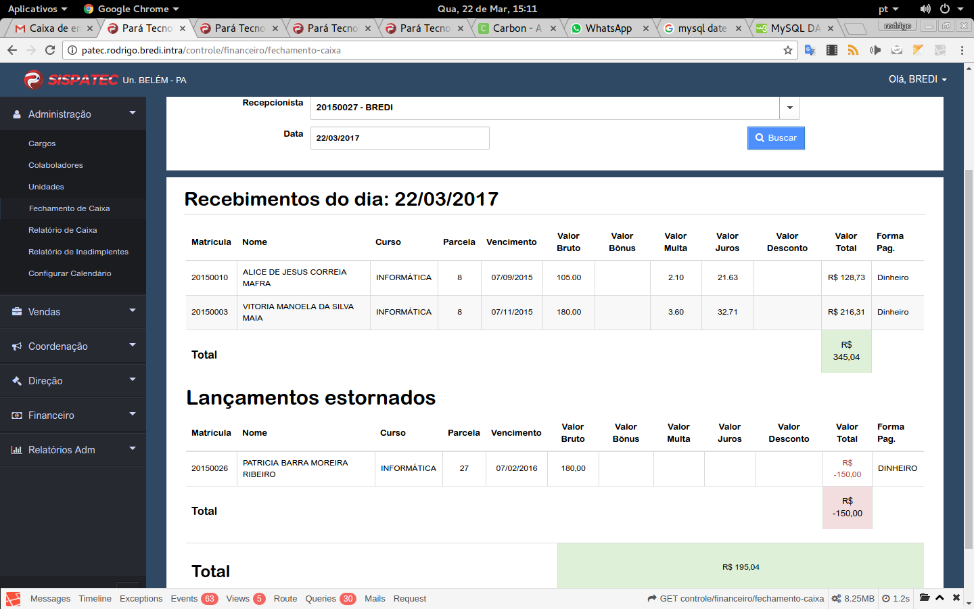Open the Timeline debugbar tab
Image resolution: width=974 pixels, height=609 pixels.
tap(95, 599)
